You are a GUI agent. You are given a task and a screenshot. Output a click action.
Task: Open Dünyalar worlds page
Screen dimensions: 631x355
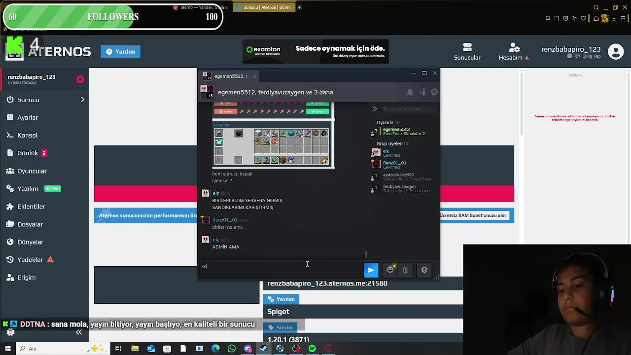pyautogui.click(x=30, y=242)
